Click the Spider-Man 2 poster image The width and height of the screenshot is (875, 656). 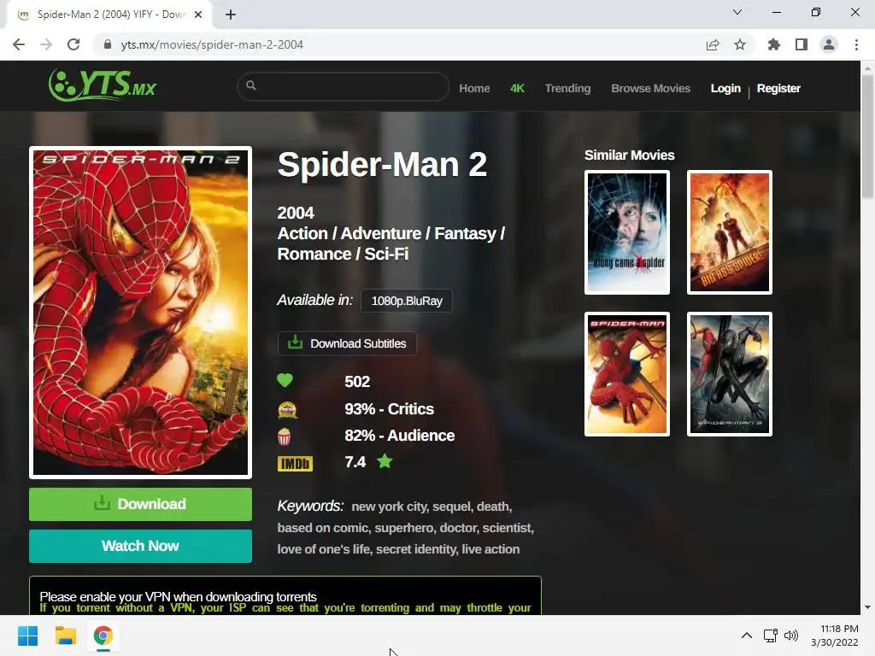pyautogui.click(x=141, y=313)
